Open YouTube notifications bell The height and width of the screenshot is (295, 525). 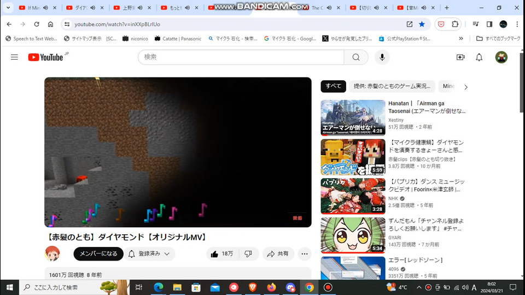click(x=479, y=57)
